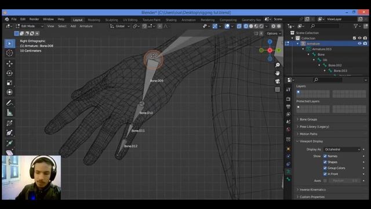Open the Output properties tab icon
Viewport: 371px width, 209px height.
(288, 107)
